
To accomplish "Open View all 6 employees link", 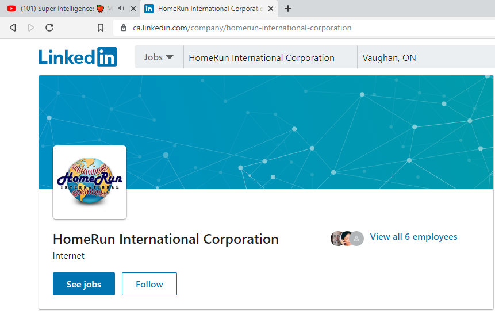I will pos(413,237).
